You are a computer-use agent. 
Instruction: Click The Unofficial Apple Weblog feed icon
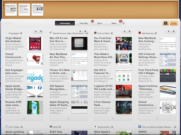[x=140, y=127]
